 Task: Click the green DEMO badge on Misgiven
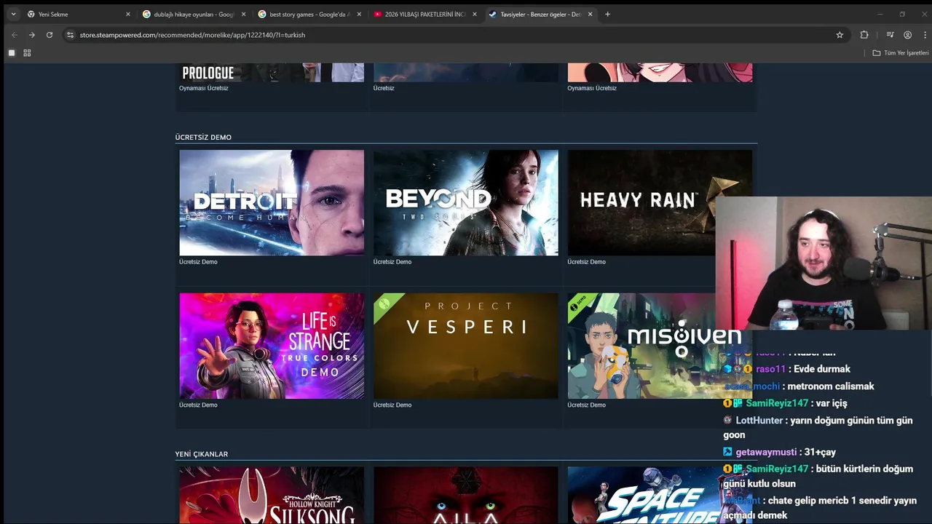click(x=578, y=303)
